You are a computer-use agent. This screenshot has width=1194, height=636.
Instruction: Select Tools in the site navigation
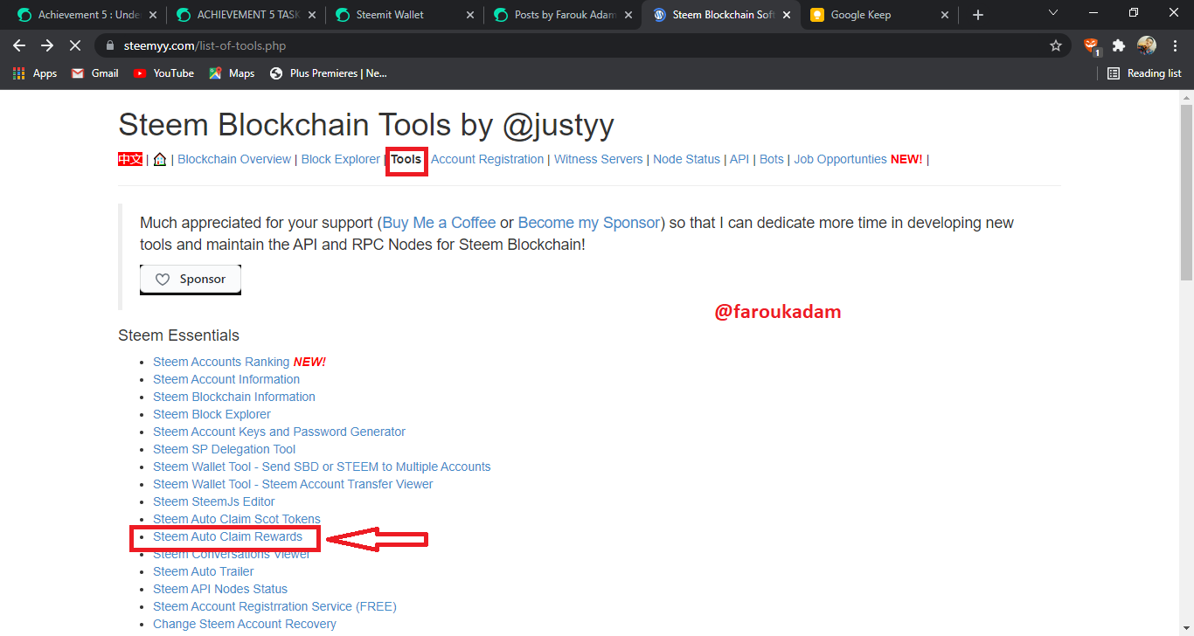pyautogui.click(x=406, y=159)
